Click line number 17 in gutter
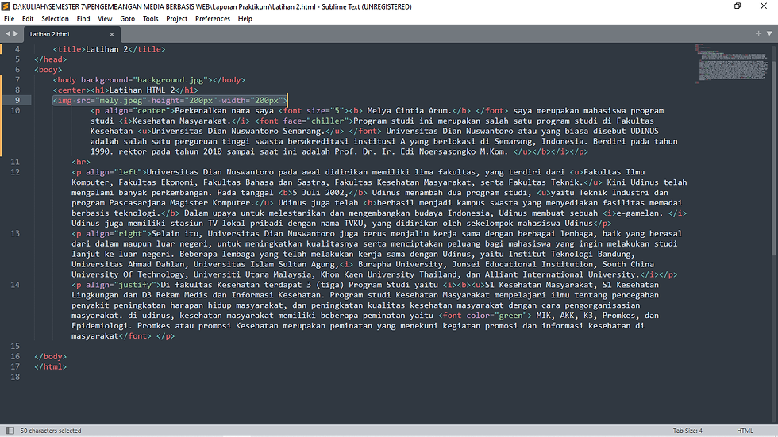 coord(15,366)
